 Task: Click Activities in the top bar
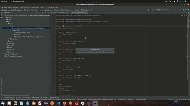(x=4, y=1)
